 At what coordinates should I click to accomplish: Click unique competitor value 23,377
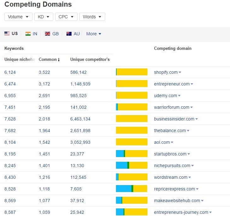click(77, 154)
